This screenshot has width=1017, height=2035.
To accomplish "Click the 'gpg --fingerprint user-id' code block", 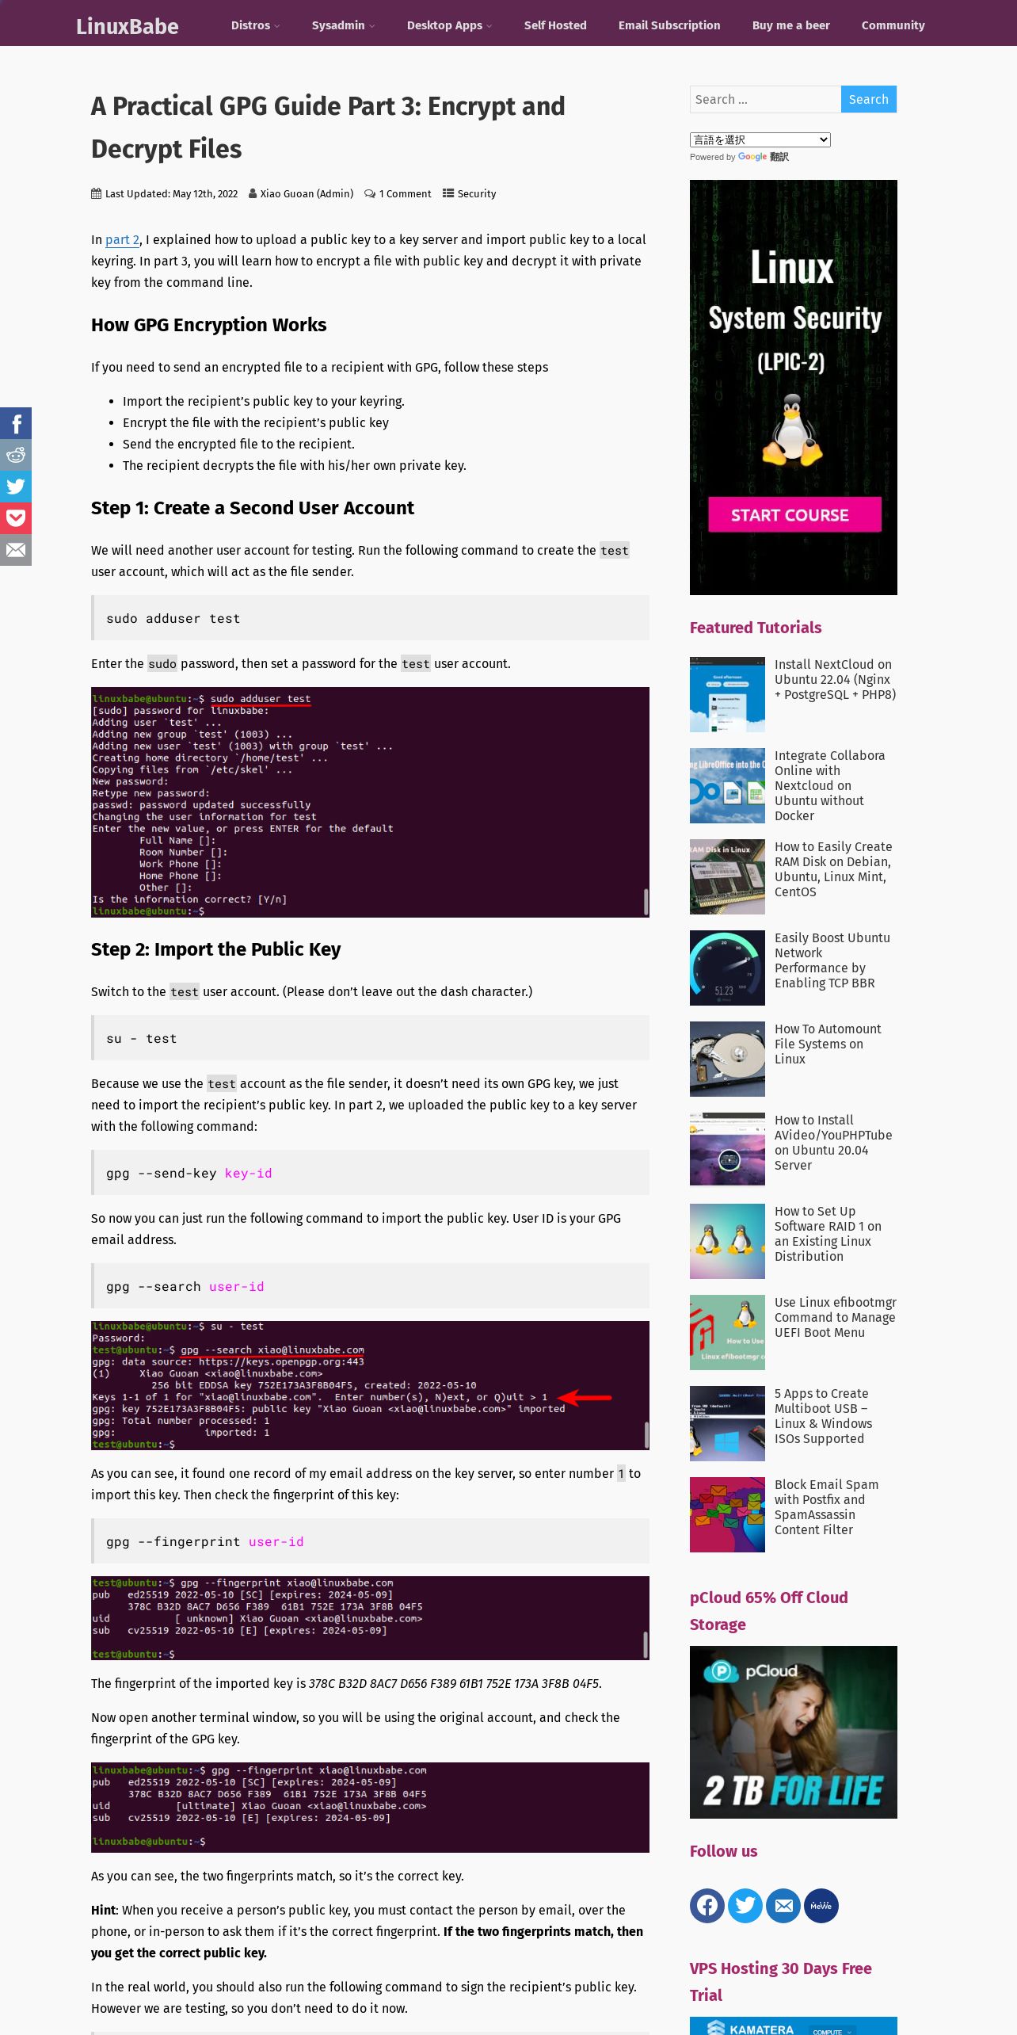I will click(370, 1541).
